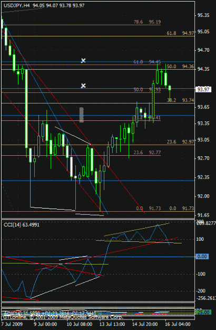Click the 13 Jul 13:00 time label
The height and width of the screenshot is (330, 216).
pos(112,324)
